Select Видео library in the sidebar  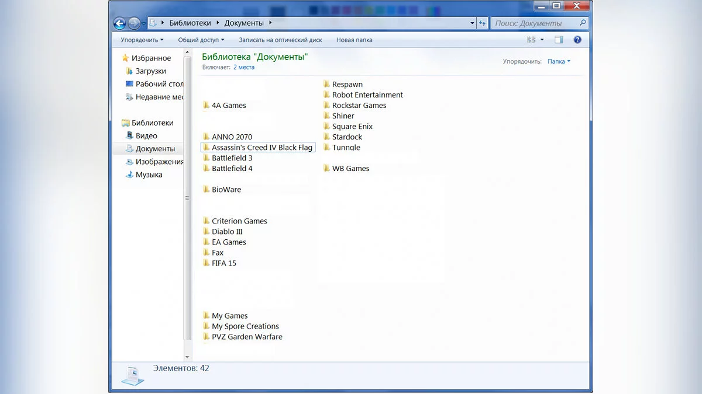tap(146, 136)
